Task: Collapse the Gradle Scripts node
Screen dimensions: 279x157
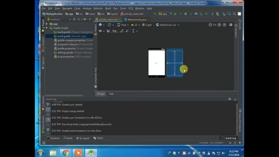Action: pos(47,28)
